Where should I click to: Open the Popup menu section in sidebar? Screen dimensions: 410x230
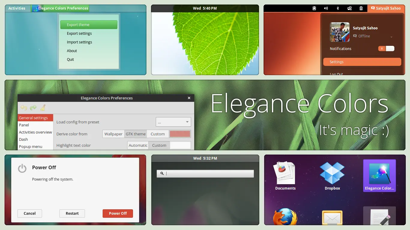(35, 146)
